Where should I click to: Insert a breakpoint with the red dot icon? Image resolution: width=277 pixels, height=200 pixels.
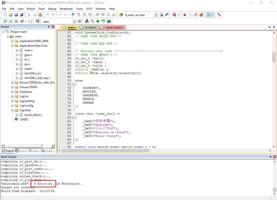(185, 15)
